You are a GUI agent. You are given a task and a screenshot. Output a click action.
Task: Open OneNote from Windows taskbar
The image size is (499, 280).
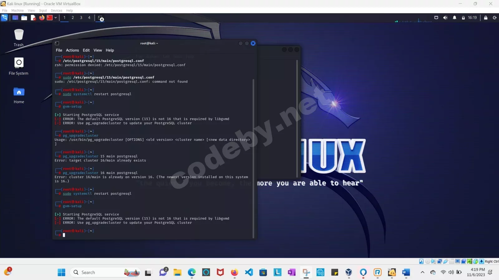[x=292, y=273]
